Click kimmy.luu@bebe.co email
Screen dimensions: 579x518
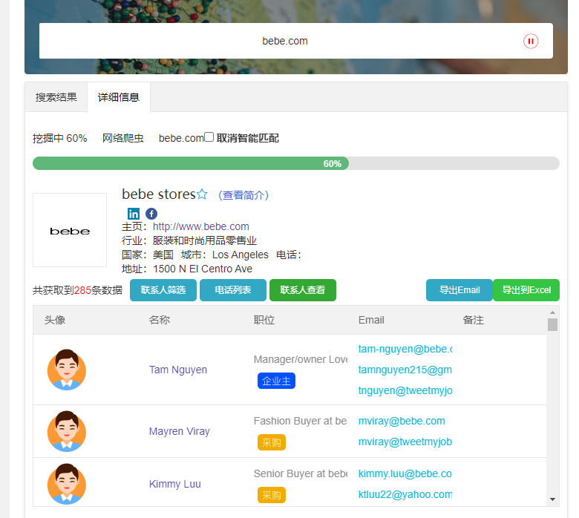(x=405, y=473)
